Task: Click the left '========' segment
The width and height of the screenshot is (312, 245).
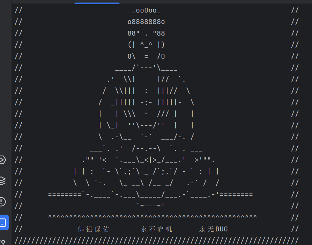Action: click(65, 194)
